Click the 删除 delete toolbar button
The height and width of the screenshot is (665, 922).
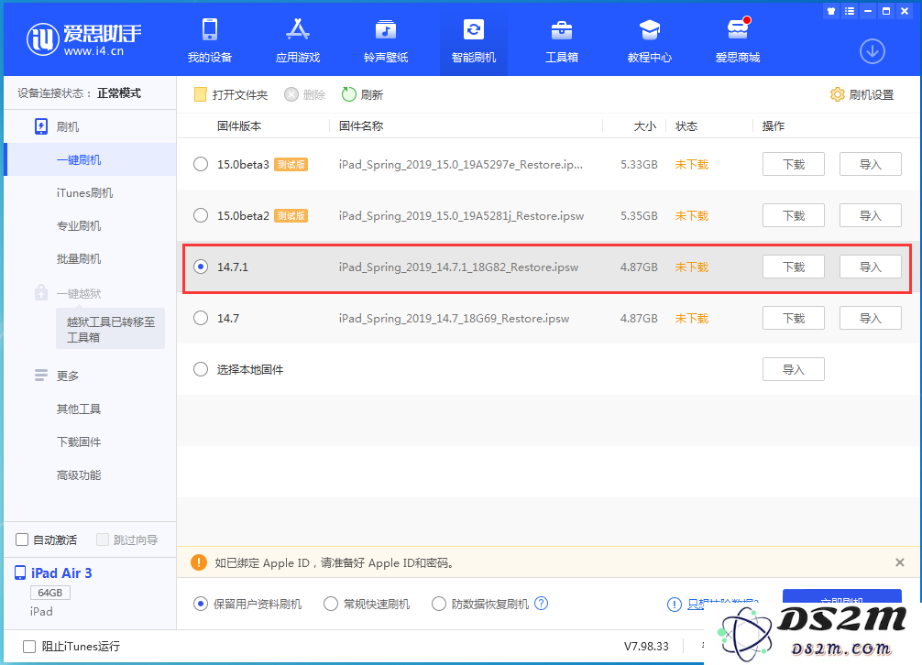click(x=304, y=94)
